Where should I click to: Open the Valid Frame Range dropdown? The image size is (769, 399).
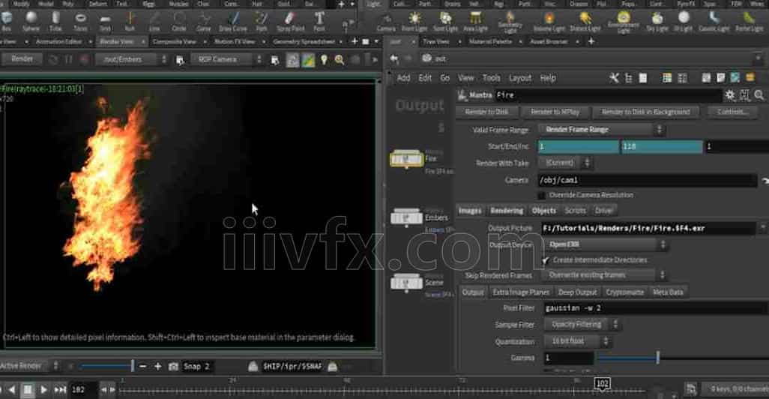click(x=603, y=130)
